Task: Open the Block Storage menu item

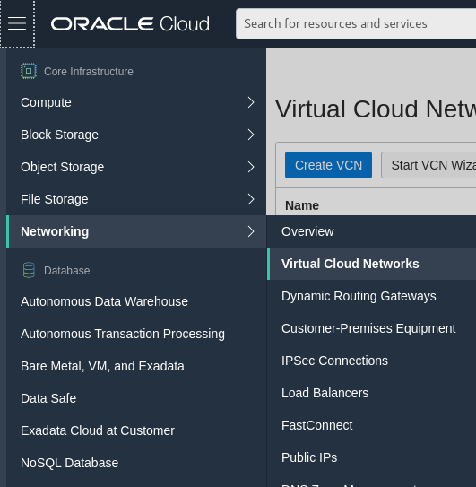Action: click(136, 135)
